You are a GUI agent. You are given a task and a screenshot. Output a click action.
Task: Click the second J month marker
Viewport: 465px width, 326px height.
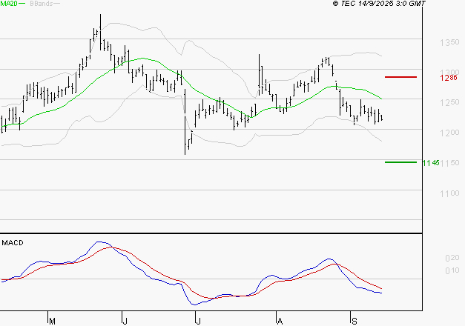[x=198, y=322]
